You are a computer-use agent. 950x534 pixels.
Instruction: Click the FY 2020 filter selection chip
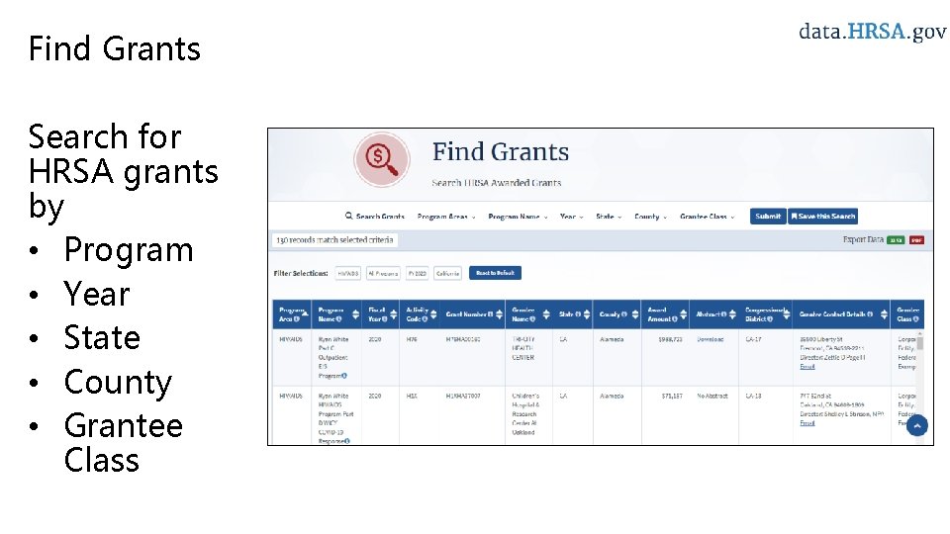pyautogui.click(x=417, y=274)
